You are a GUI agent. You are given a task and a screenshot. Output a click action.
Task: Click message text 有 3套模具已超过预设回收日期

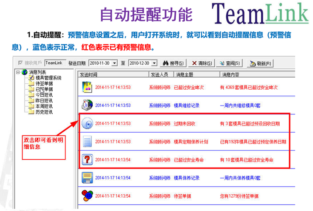click(250, 124)
